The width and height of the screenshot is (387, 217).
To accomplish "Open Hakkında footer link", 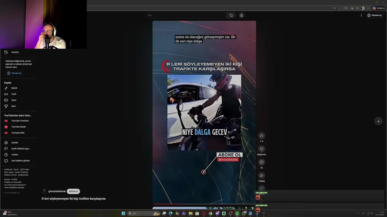I will click(8, 170).
